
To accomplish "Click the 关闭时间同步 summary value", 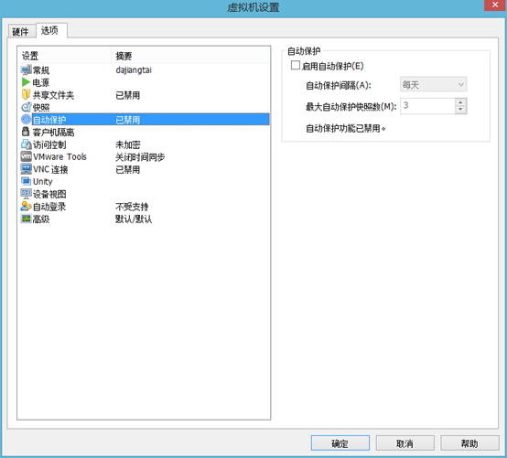I will point(140,157).
